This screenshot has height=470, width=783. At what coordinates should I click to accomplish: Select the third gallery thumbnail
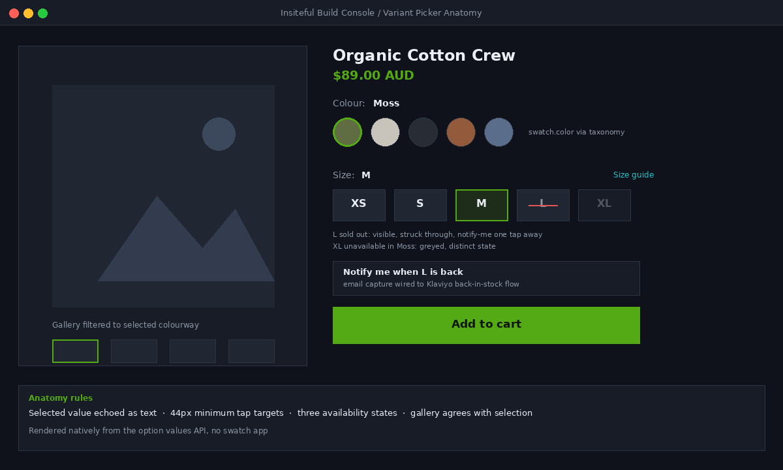(x=192, y=351)
